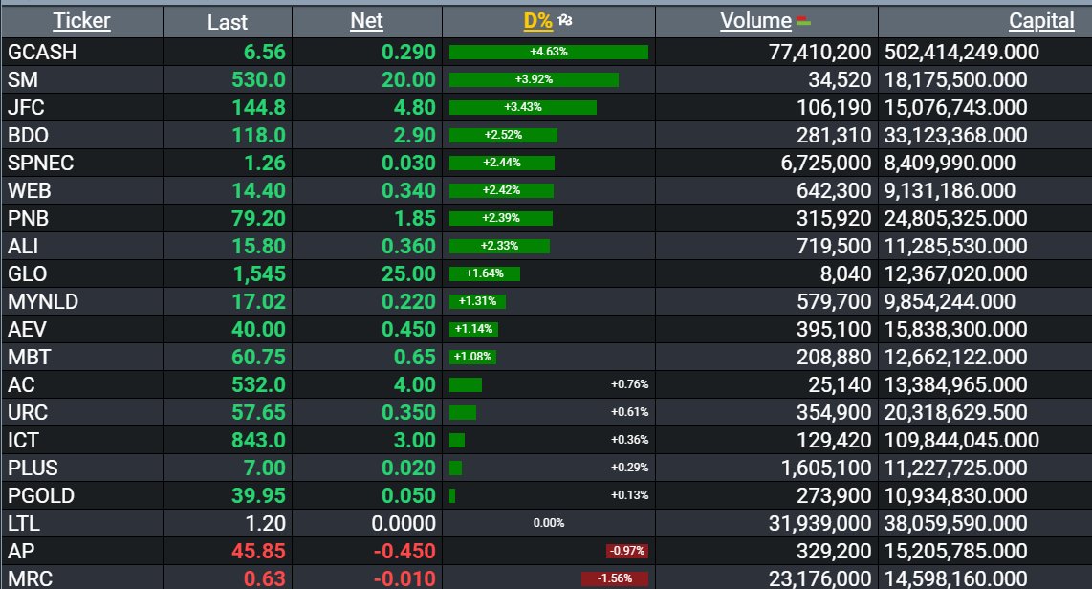Viewport: 1092px width, 589px height.
Task: Click the +0.76% change value for AC
Action: [x=629, y=385]
